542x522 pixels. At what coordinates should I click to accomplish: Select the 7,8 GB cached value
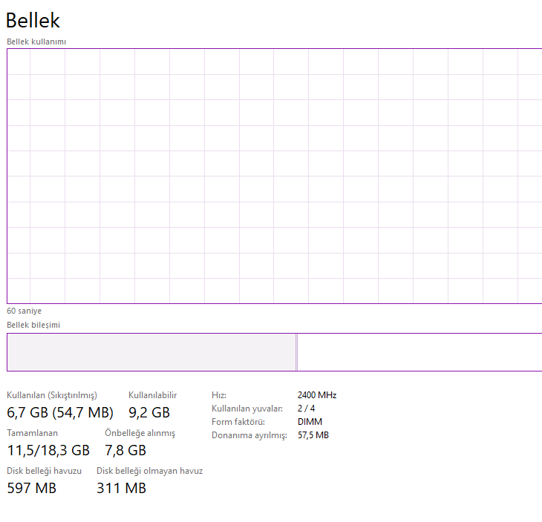click(125, 450)
